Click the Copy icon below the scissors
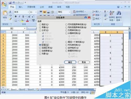The width and height of the screenshot is (131, 99). point(10,15)
